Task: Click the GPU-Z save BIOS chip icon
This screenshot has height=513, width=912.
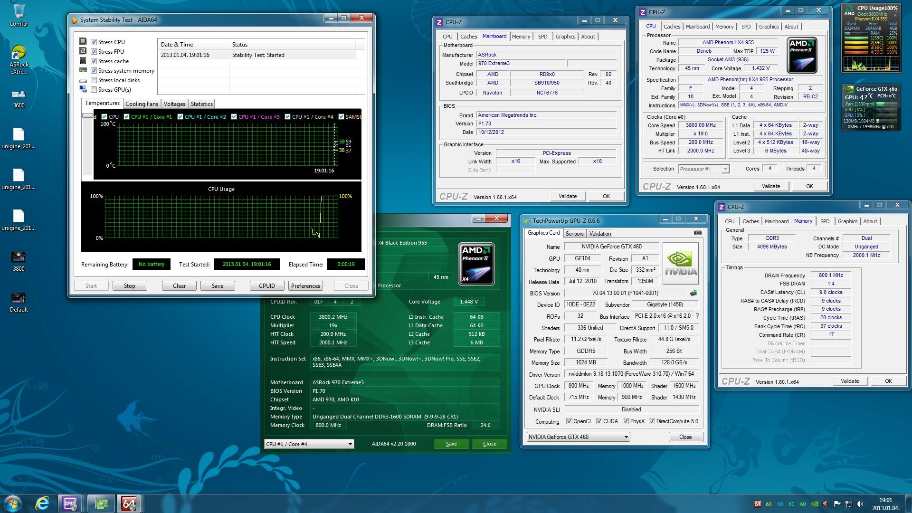Action: click(x=693, y=293)
